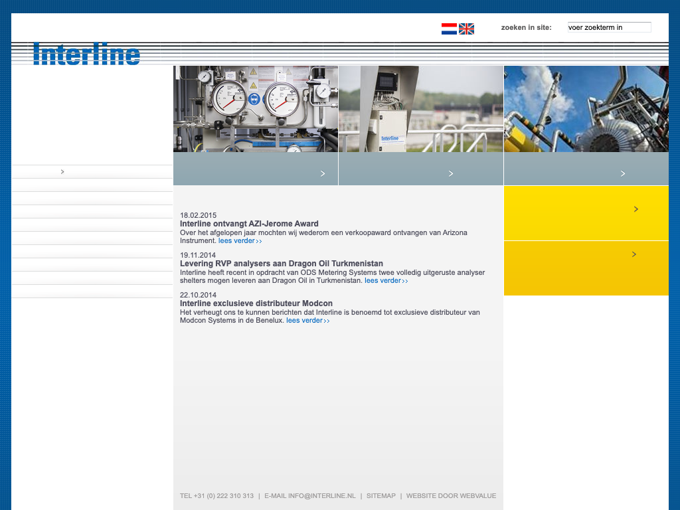Open 'lees verder' for AZI-Jerome Award article
This screenshot has width=680, height=510.
tap(240, 241)
